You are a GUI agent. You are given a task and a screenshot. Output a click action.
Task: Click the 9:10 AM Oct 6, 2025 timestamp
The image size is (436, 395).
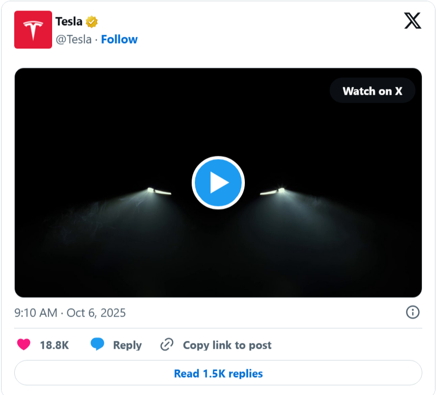70,313
